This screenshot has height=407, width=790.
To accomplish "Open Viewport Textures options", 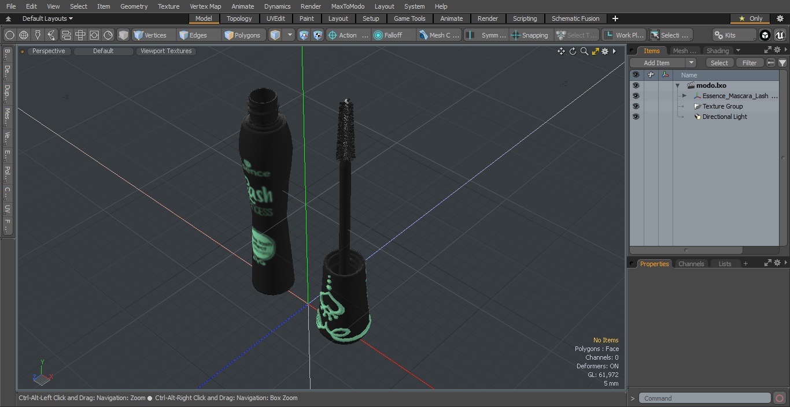I will pos(166,51).
